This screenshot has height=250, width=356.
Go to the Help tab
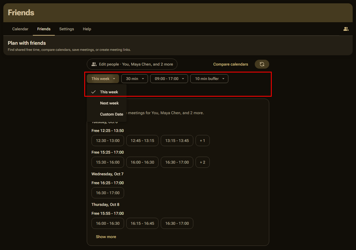[87, 29]
